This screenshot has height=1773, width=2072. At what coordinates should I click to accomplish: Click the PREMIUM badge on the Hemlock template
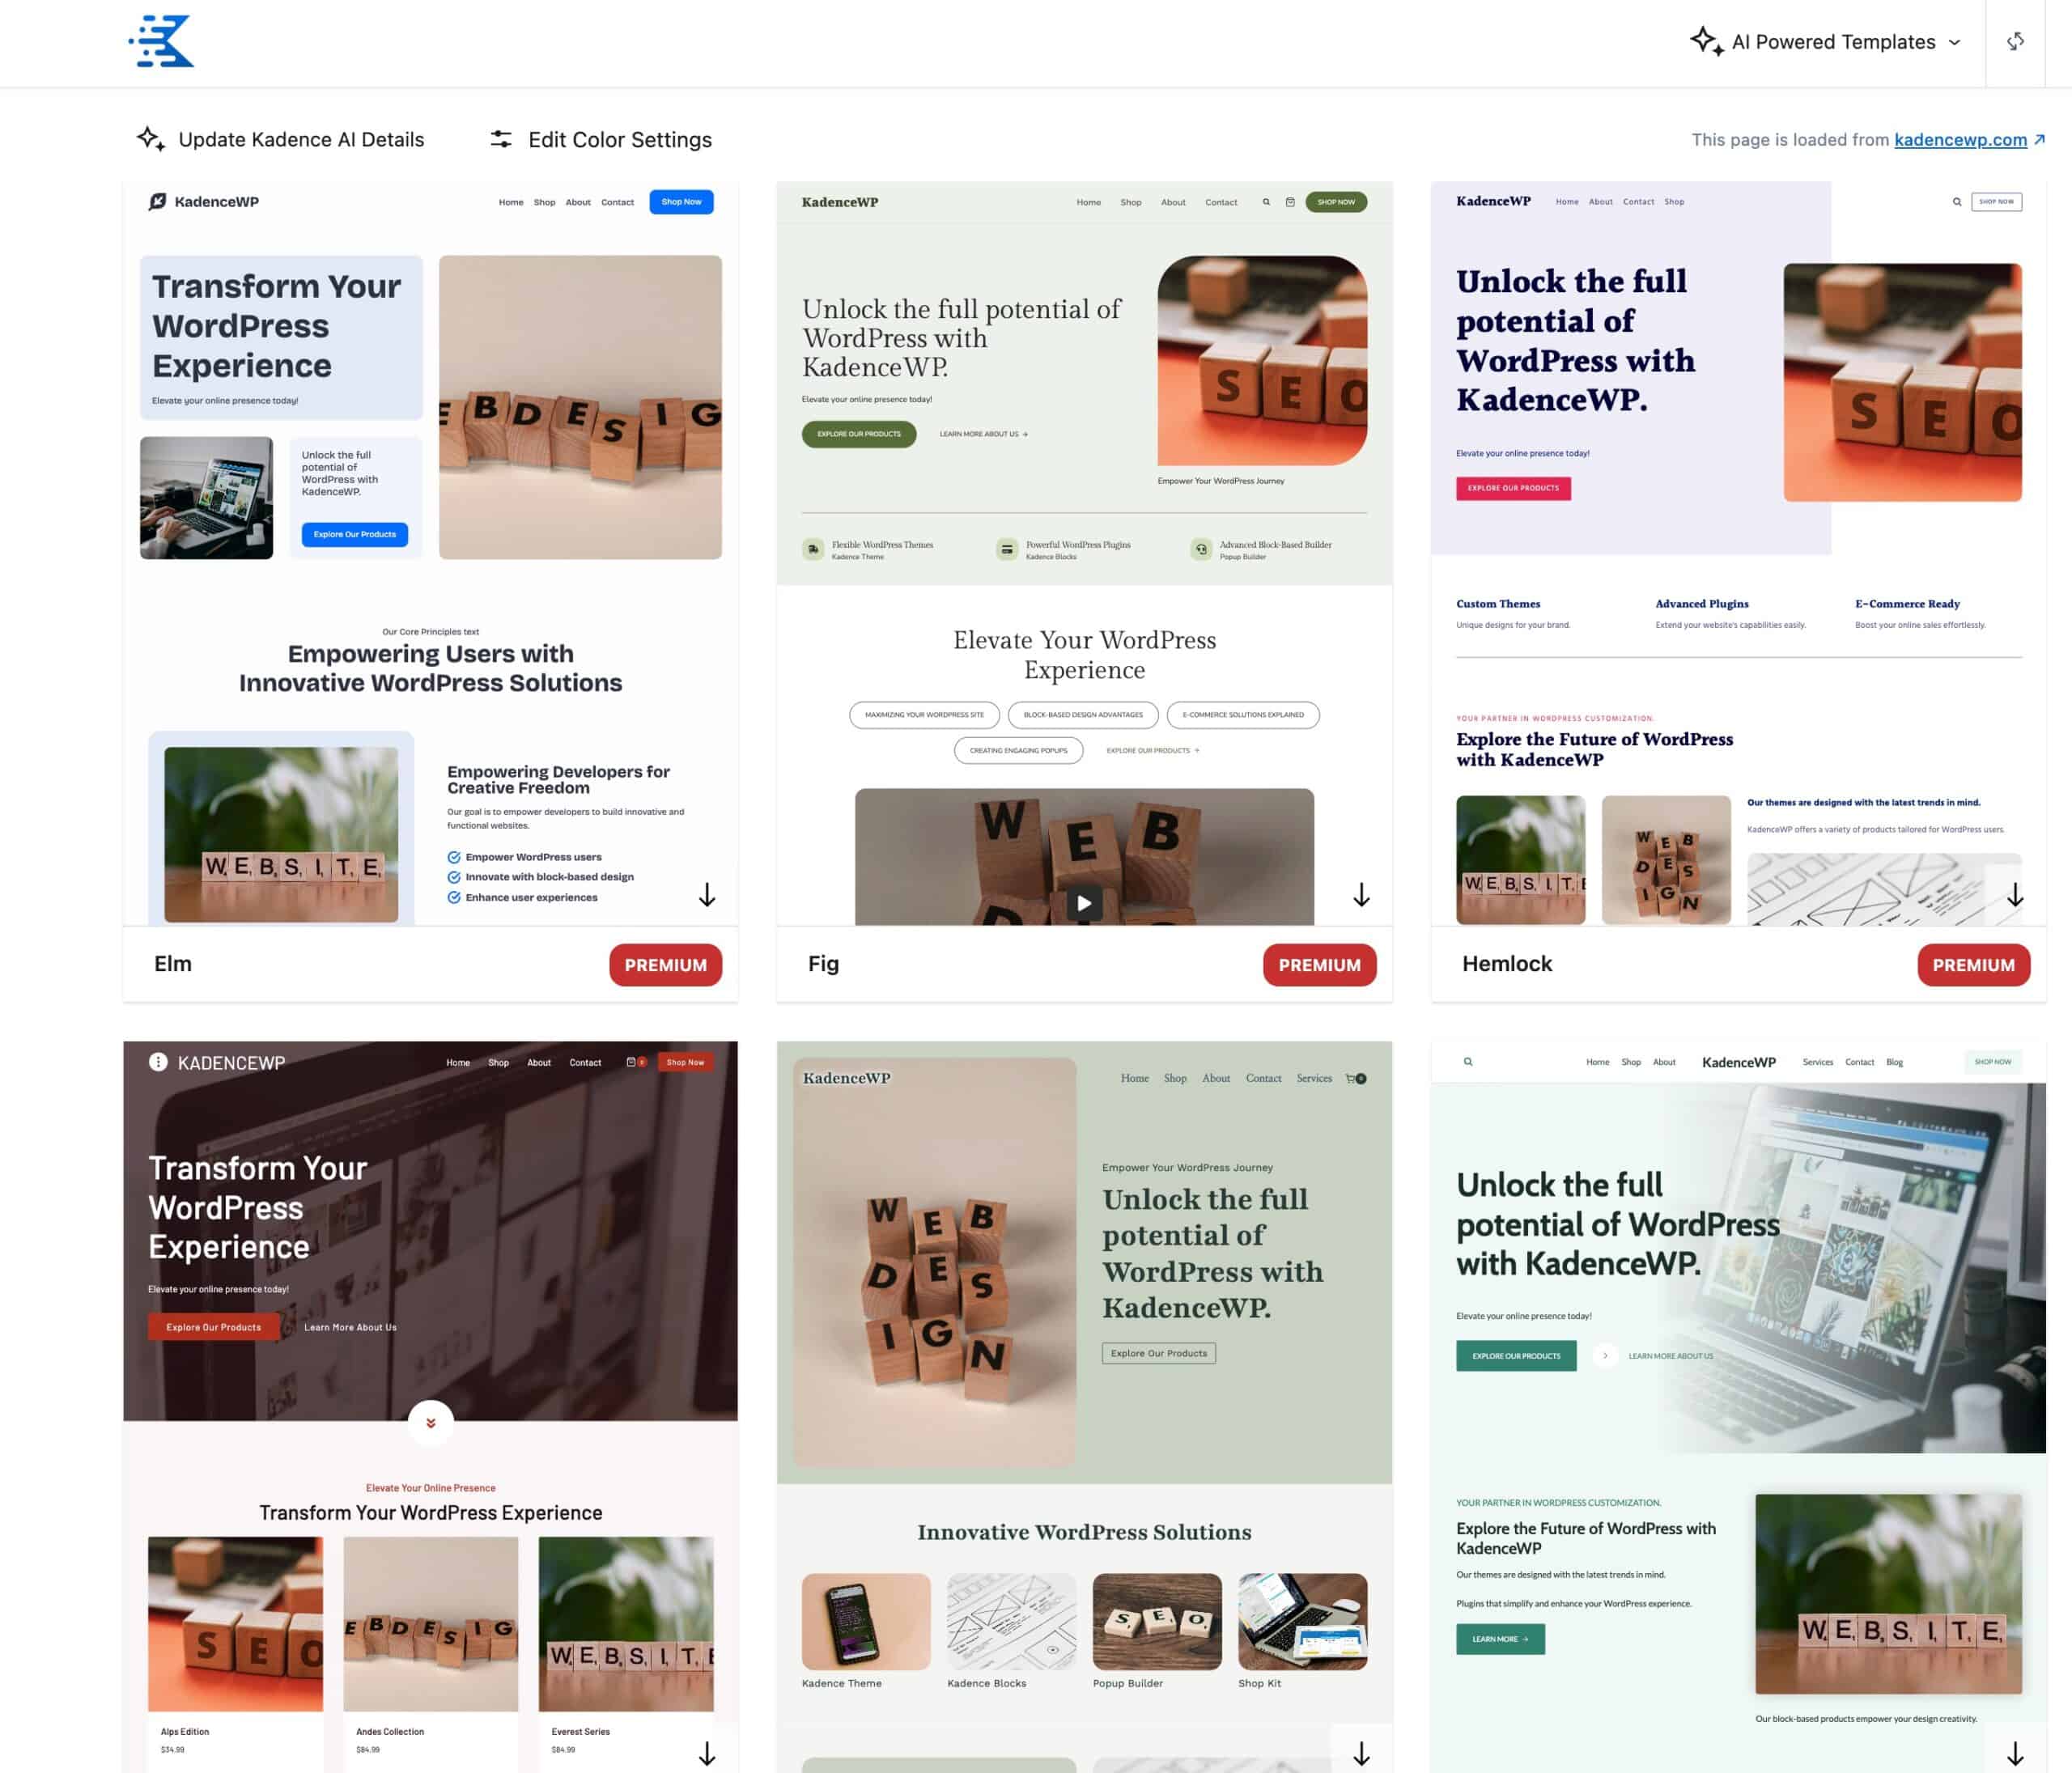click(x=1974, y=965)
